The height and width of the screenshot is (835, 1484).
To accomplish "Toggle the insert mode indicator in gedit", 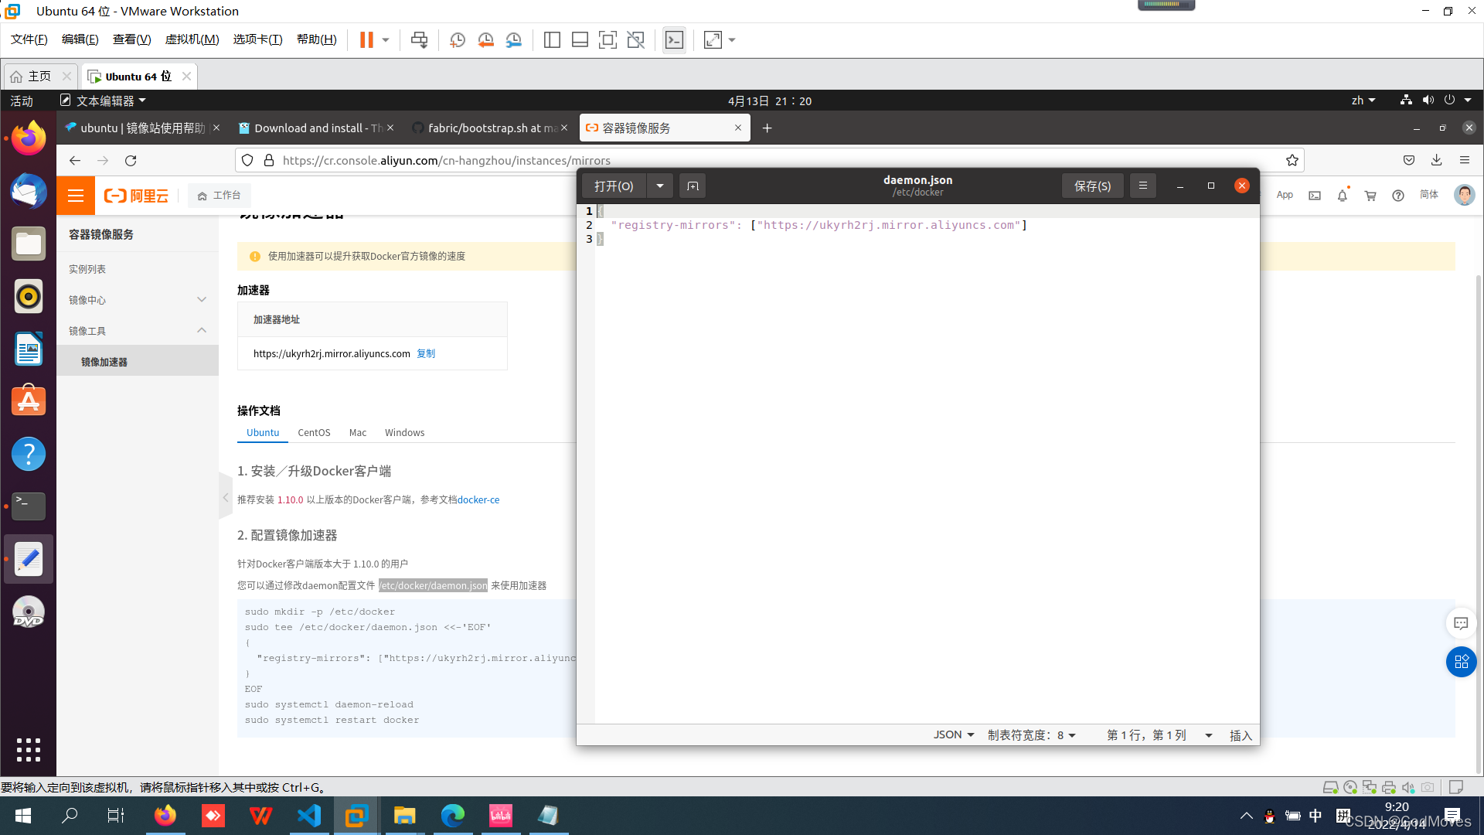I will [1240, 735].
